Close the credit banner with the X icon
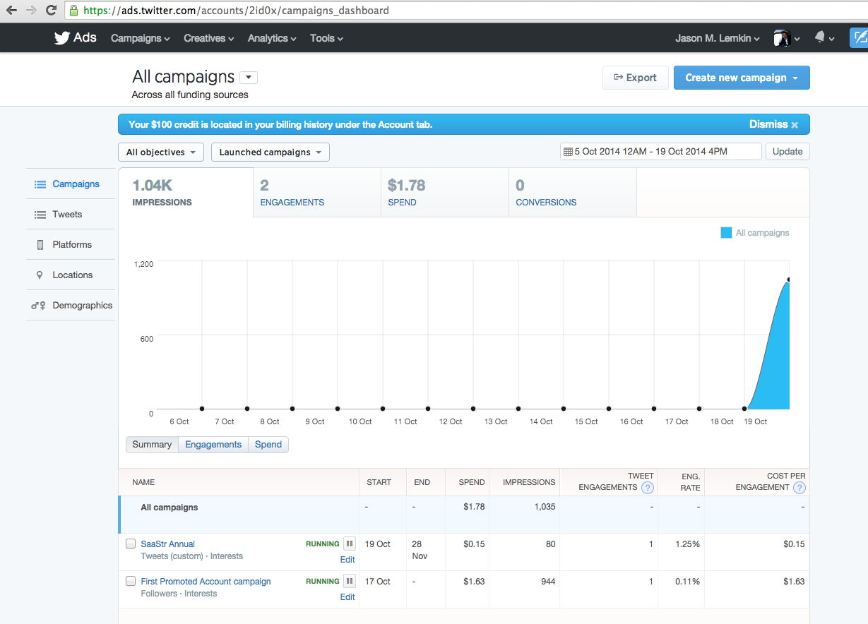The image size is (868, 624). click(795, 125)
